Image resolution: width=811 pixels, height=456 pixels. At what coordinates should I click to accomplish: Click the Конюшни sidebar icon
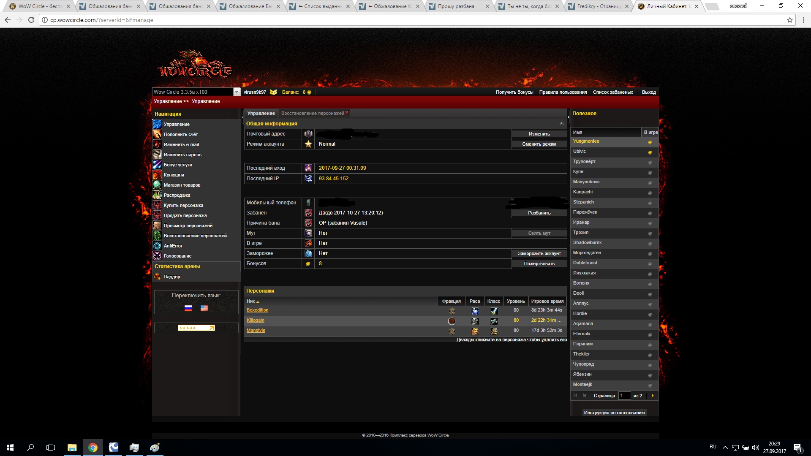[157, 175]
